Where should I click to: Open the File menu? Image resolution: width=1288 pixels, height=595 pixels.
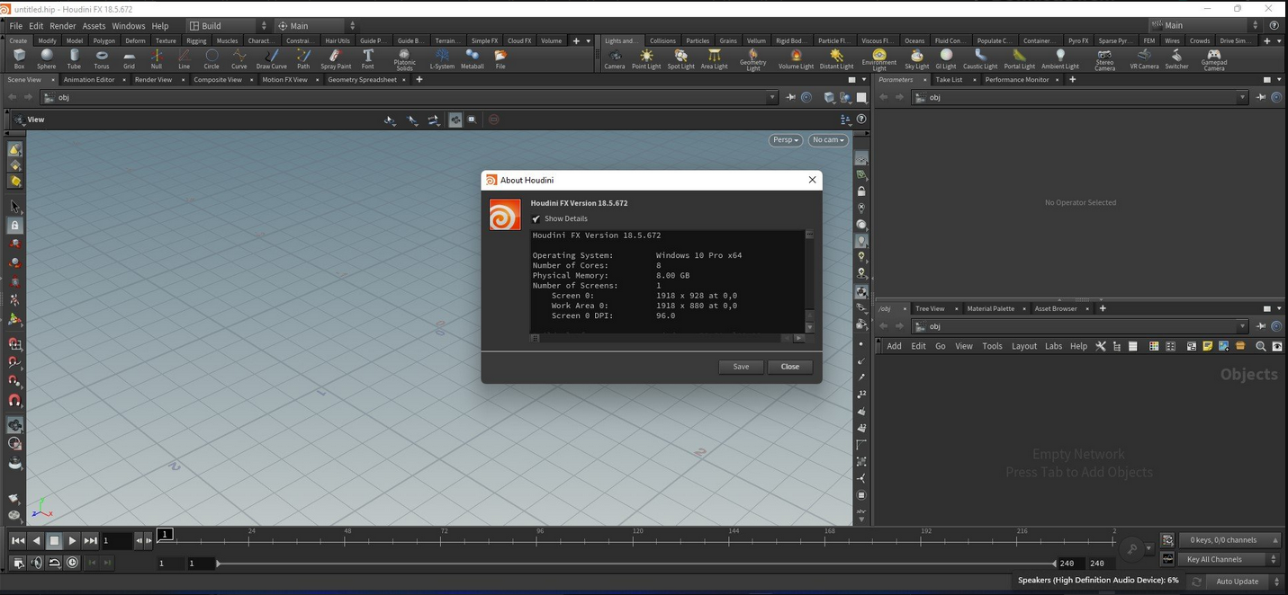coord(15,26)
